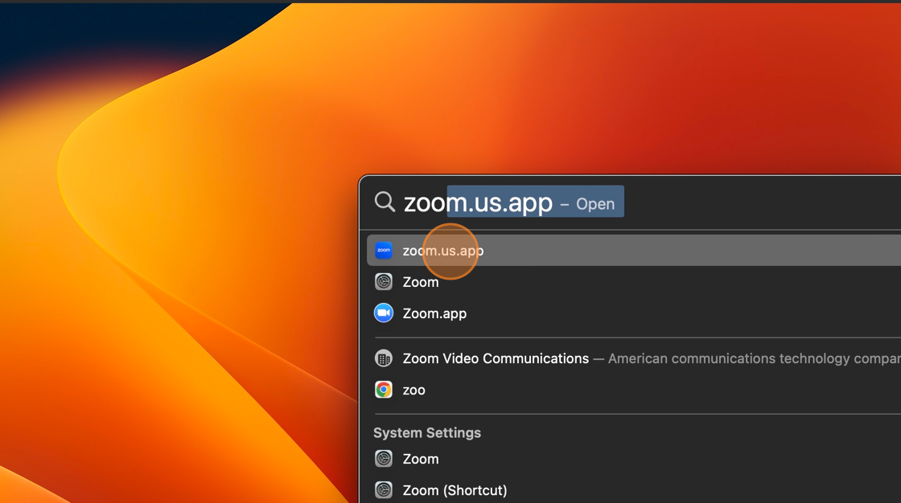The width and height of the screenshot is (901, 503).
Task: Select the Zoom settings result below zoom.us.app
Action: (634, 282)
